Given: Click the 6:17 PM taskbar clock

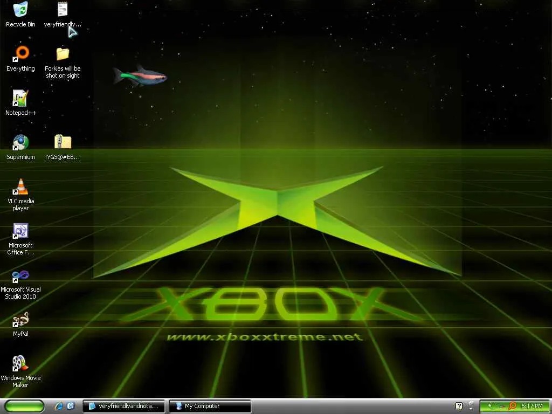Looking at the screenshot, I should click(x=532, y=406).
